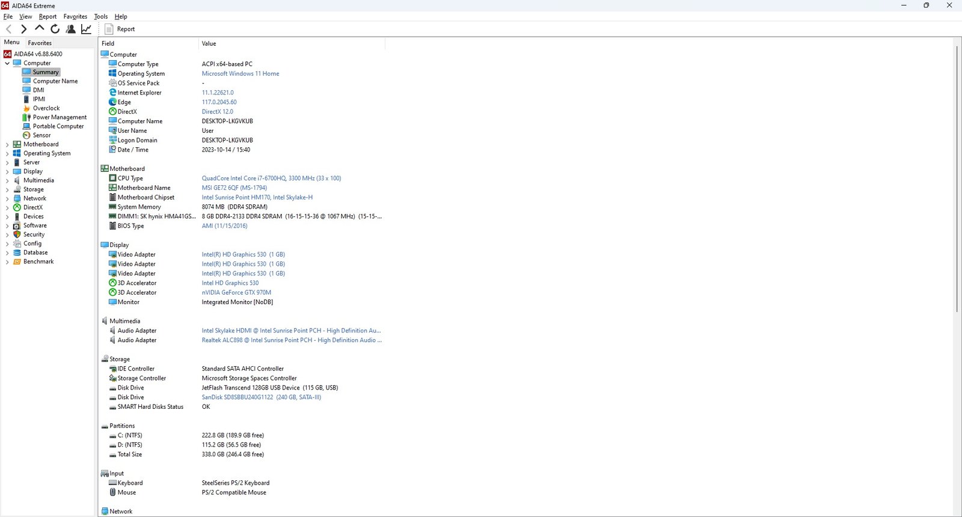962x517 pixels.
Task: Collapse the Computer tree node
Action: [7, 63]
